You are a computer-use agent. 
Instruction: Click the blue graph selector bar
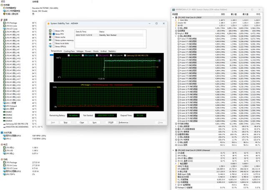pyautogui.click(x=51, y=55)
